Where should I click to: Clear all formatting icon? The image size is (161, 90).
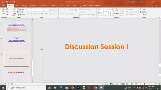pos(56,10)
